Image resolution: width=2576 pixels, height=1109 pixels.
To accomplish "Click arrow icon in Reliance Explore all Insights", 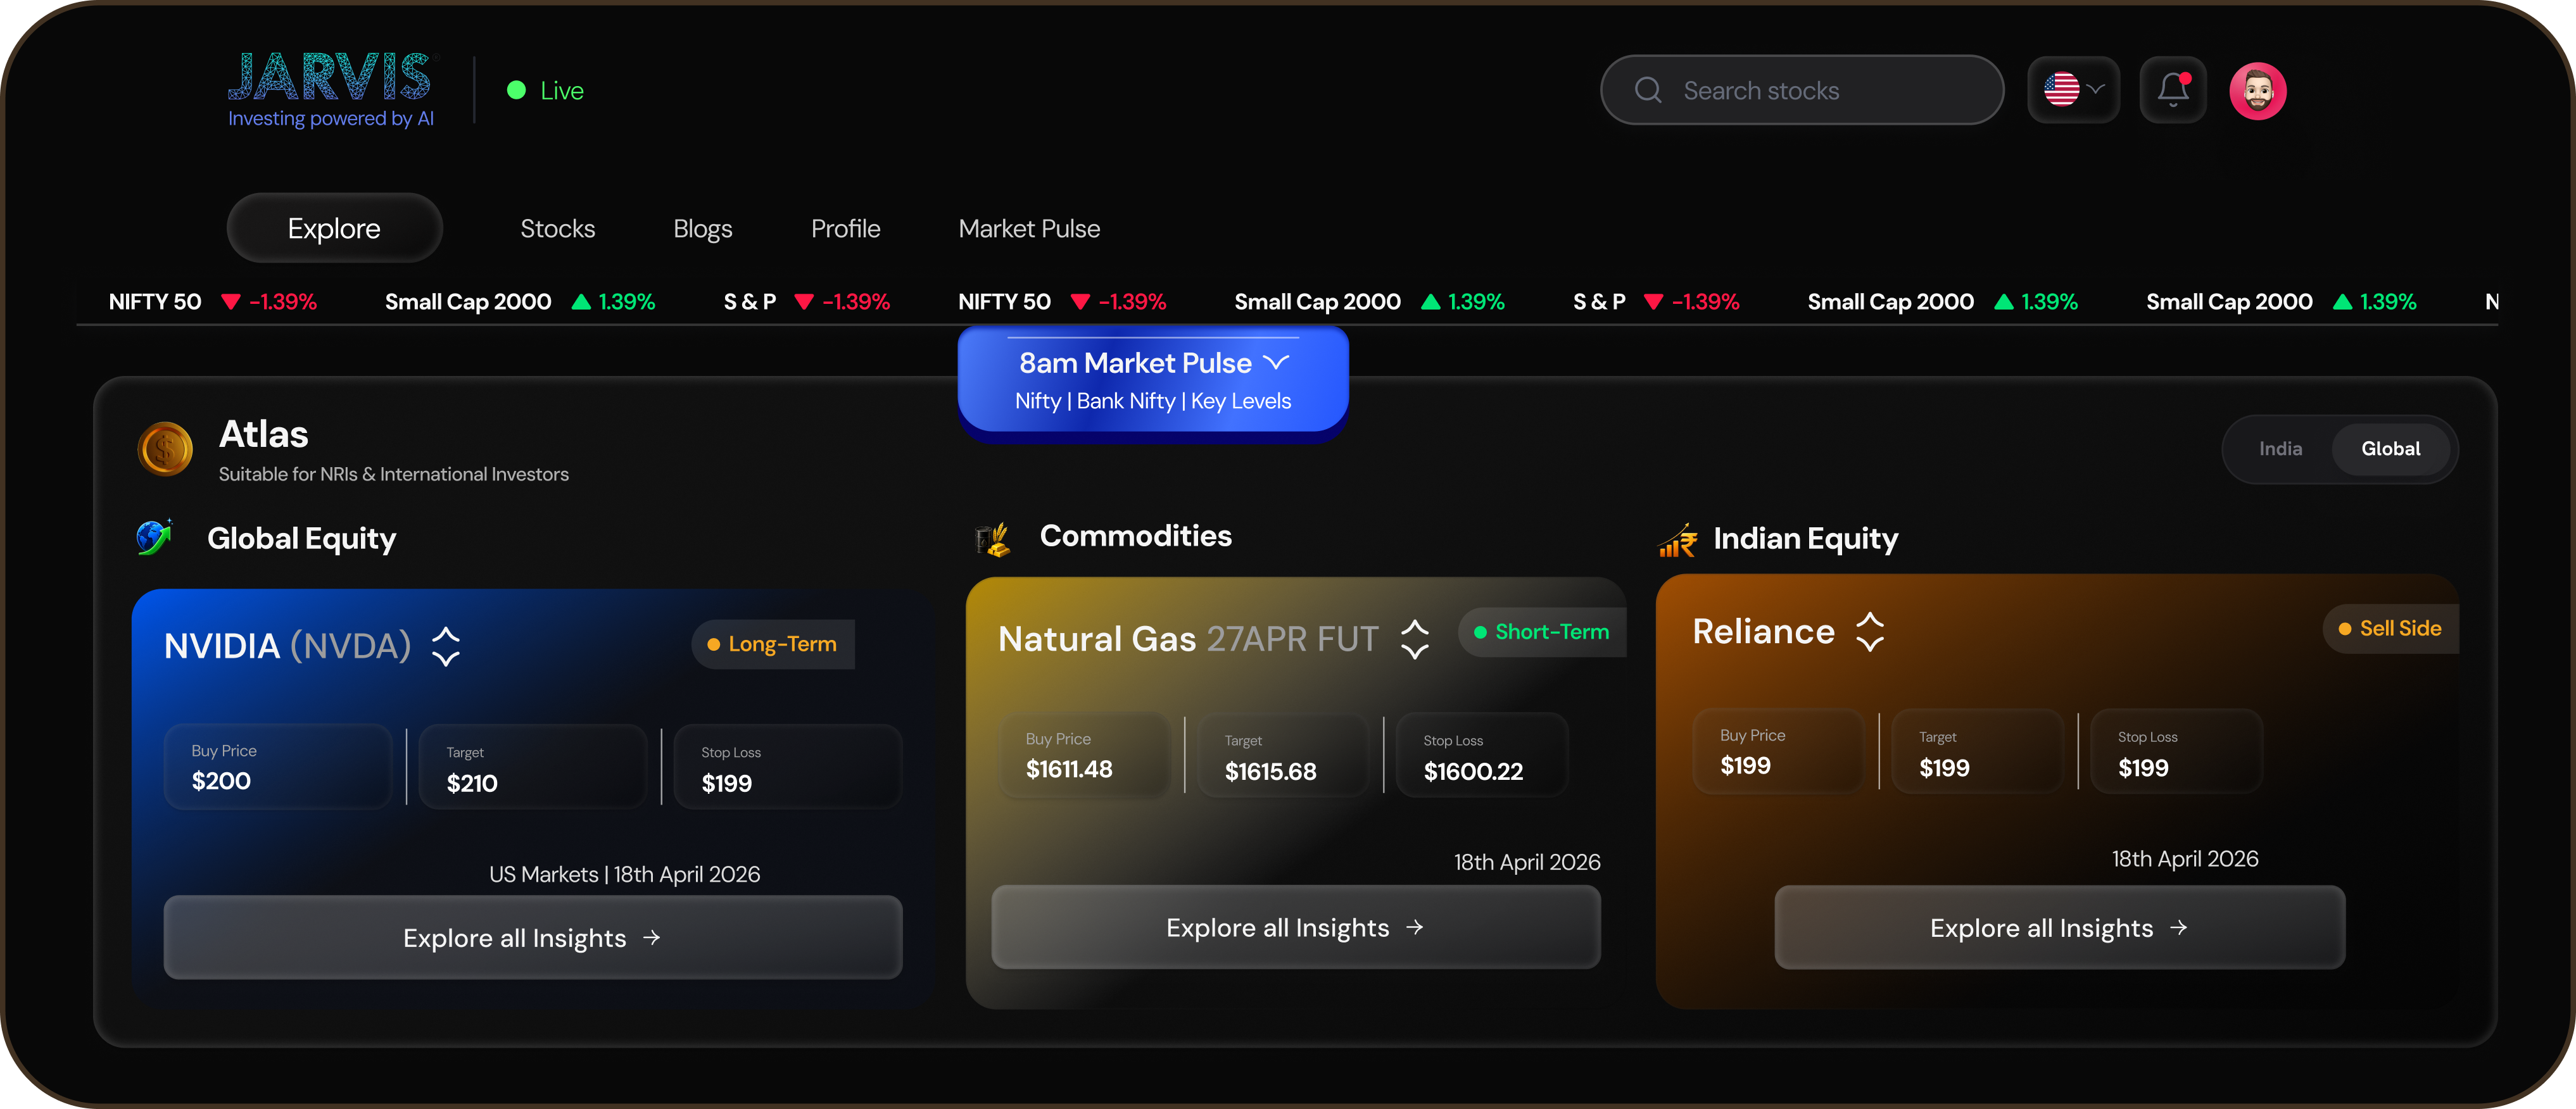I will pyautogui.click(x=2179, y=928).
